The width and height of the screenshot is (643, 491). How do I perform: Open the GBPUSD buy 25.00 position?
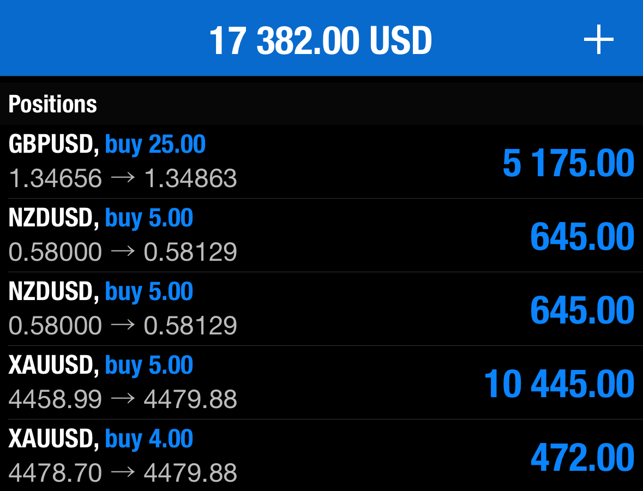point(321,162)
